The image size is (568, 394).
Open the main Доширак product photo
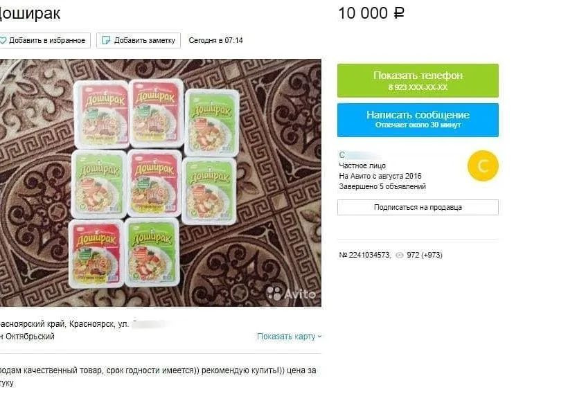(x=161, y=183)
